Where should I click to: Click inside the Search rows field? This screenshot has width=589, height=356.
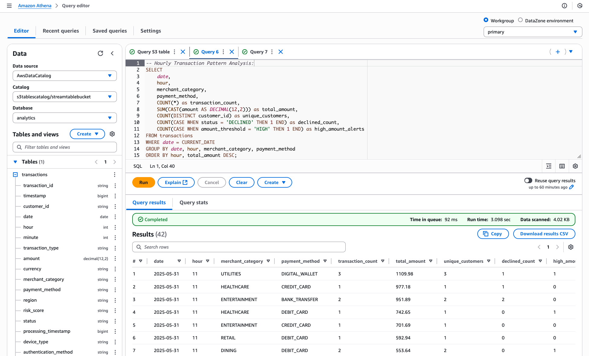pyautogui.click(x=238, y=247)
